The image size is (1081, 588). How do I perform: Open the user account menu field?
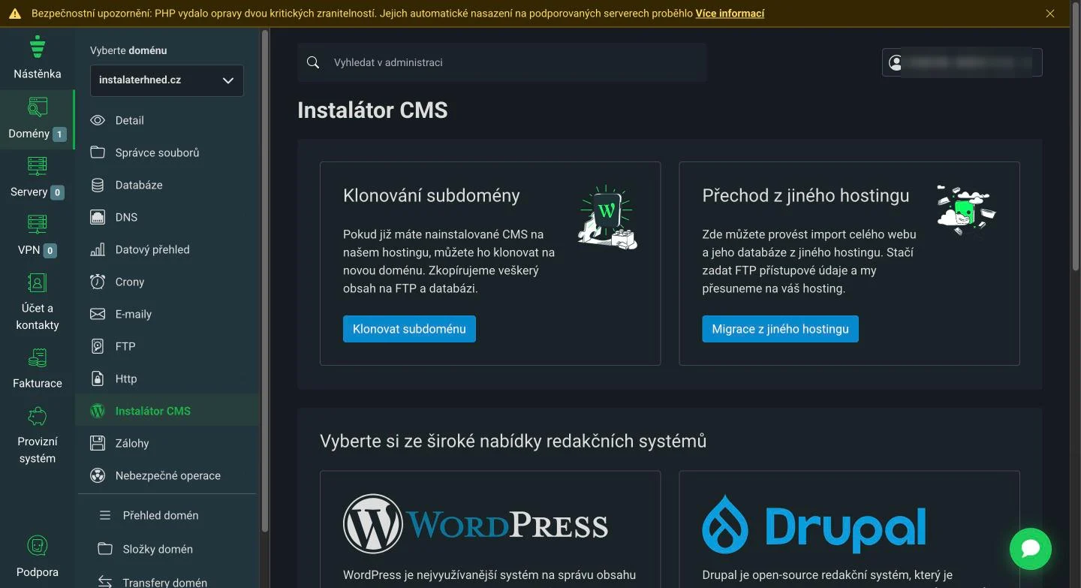click(962, 62)
